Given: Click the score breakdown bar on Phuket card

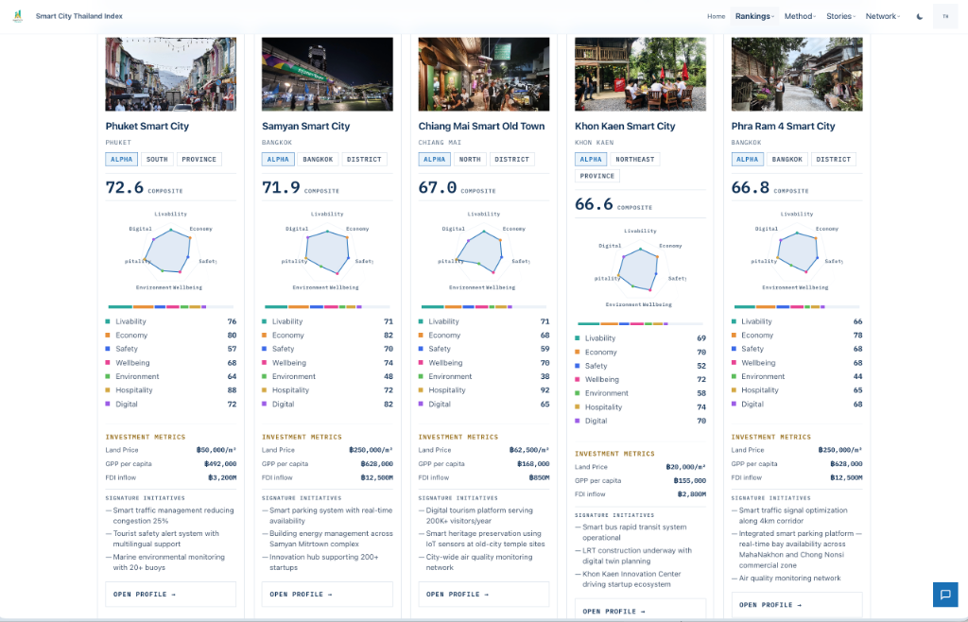Looking at the screenshot, I should pos(170,306).
